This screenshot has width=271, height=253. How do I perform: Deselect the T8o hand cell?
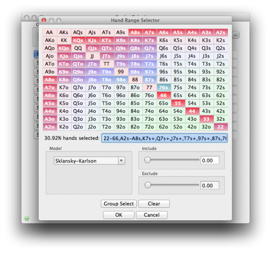click(107, 80)
